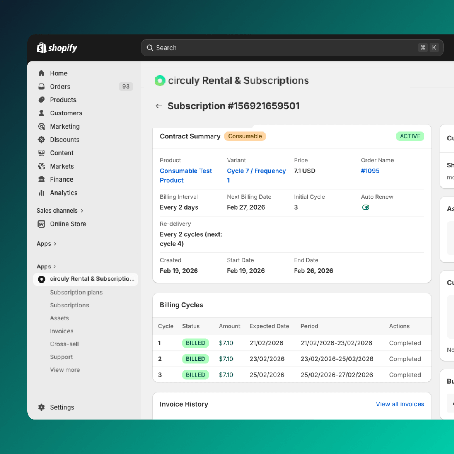The height and width of the screenshot is (454, 454).
Task: Open order #1095 link
Action: click(x=370, y=171)
